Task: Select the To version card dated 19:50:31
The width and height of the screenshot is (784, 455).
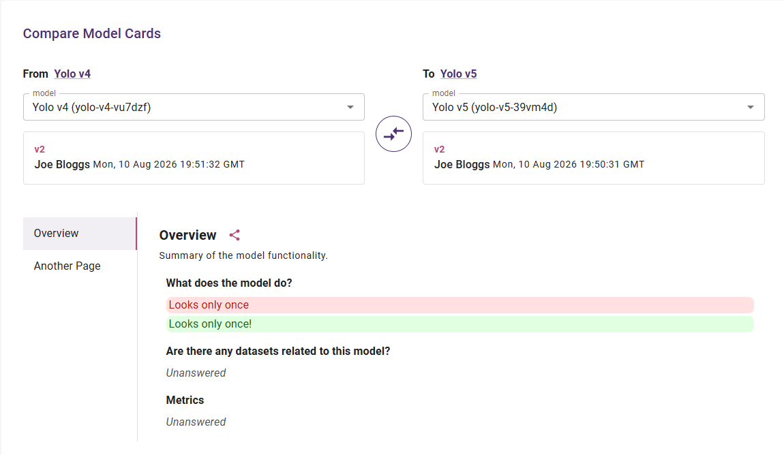Action: [x=594, y=158]
